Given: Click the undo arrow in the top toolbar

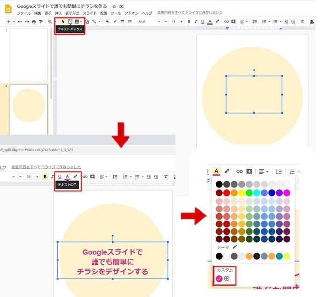Looking at the screenshot, I should click(20, 22).
